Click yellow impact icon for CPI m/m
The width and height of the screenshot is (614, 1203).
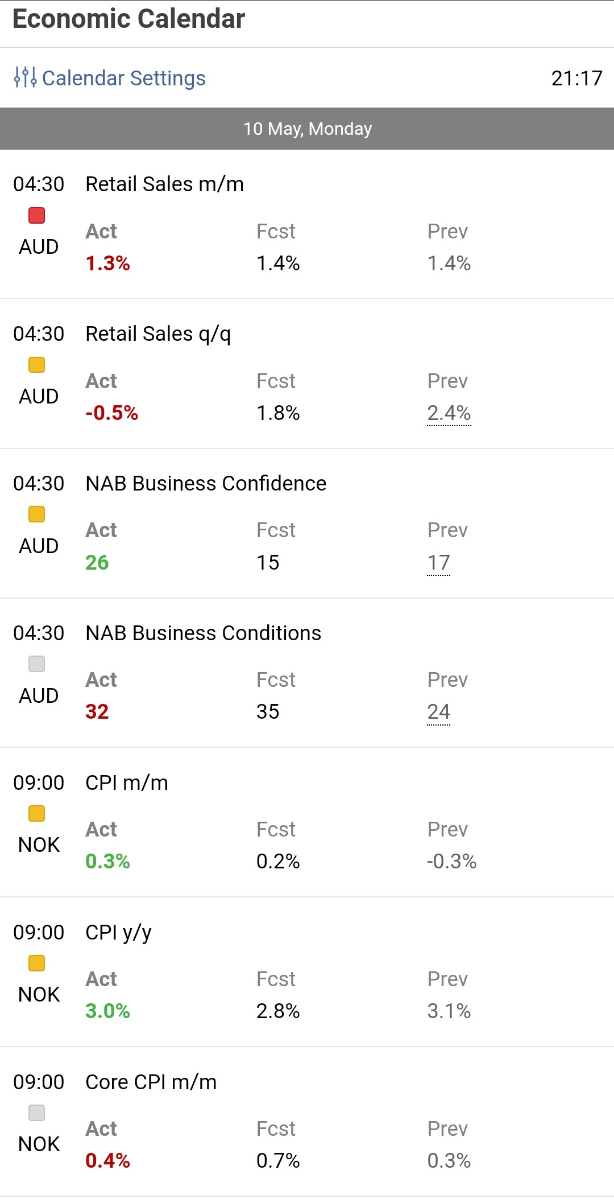[x=37, y=814]
